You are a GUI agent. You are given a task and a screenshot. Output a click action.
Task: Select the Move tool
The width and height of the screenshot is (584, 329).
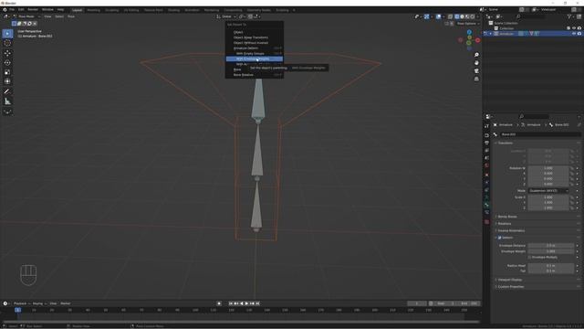[x=7, y=53]
